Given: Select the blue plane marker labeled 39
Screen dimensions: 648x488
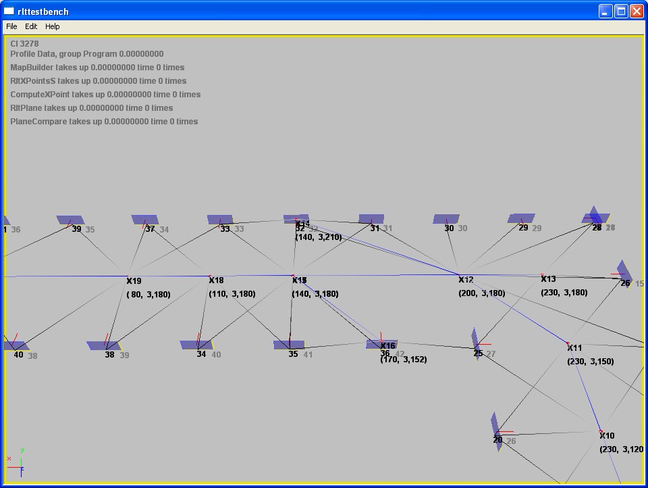Looking at the screenshot, I should point(70,220).
